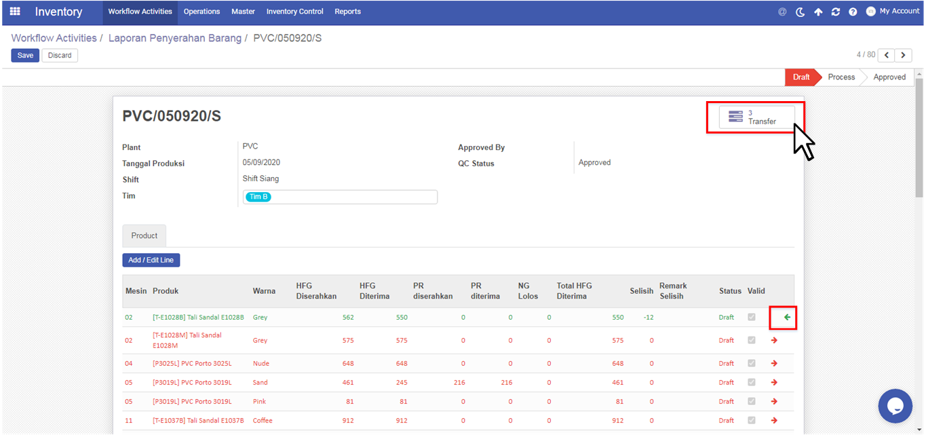Open the apps grid menu icon
The image size is (926, 435).
[15, 12]
